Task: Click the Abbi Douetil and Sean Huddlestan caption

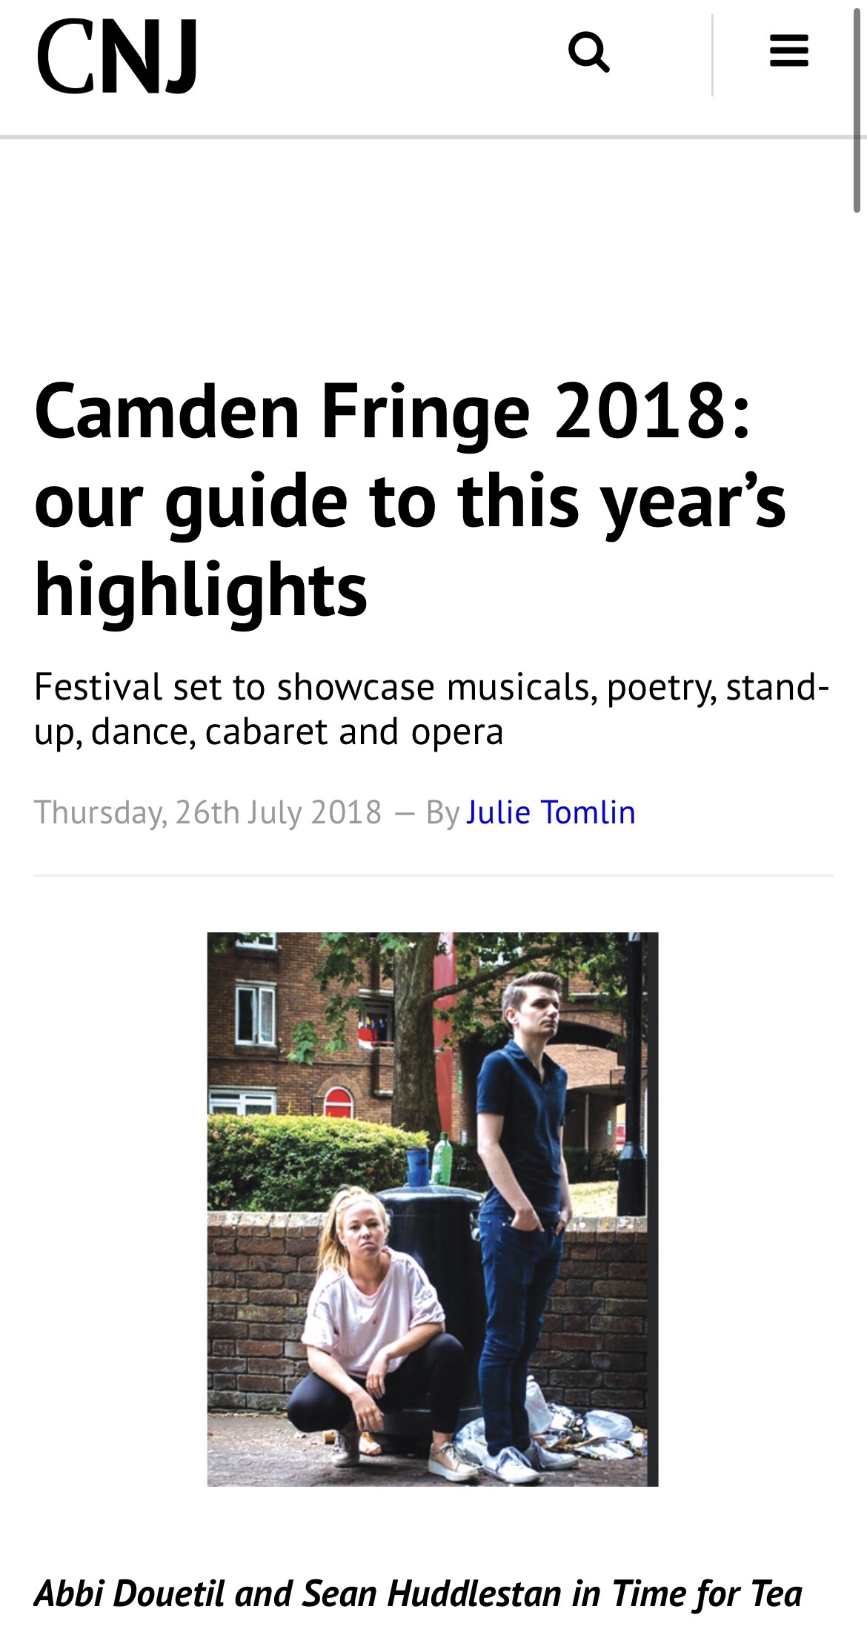Action: [418, 1593]
